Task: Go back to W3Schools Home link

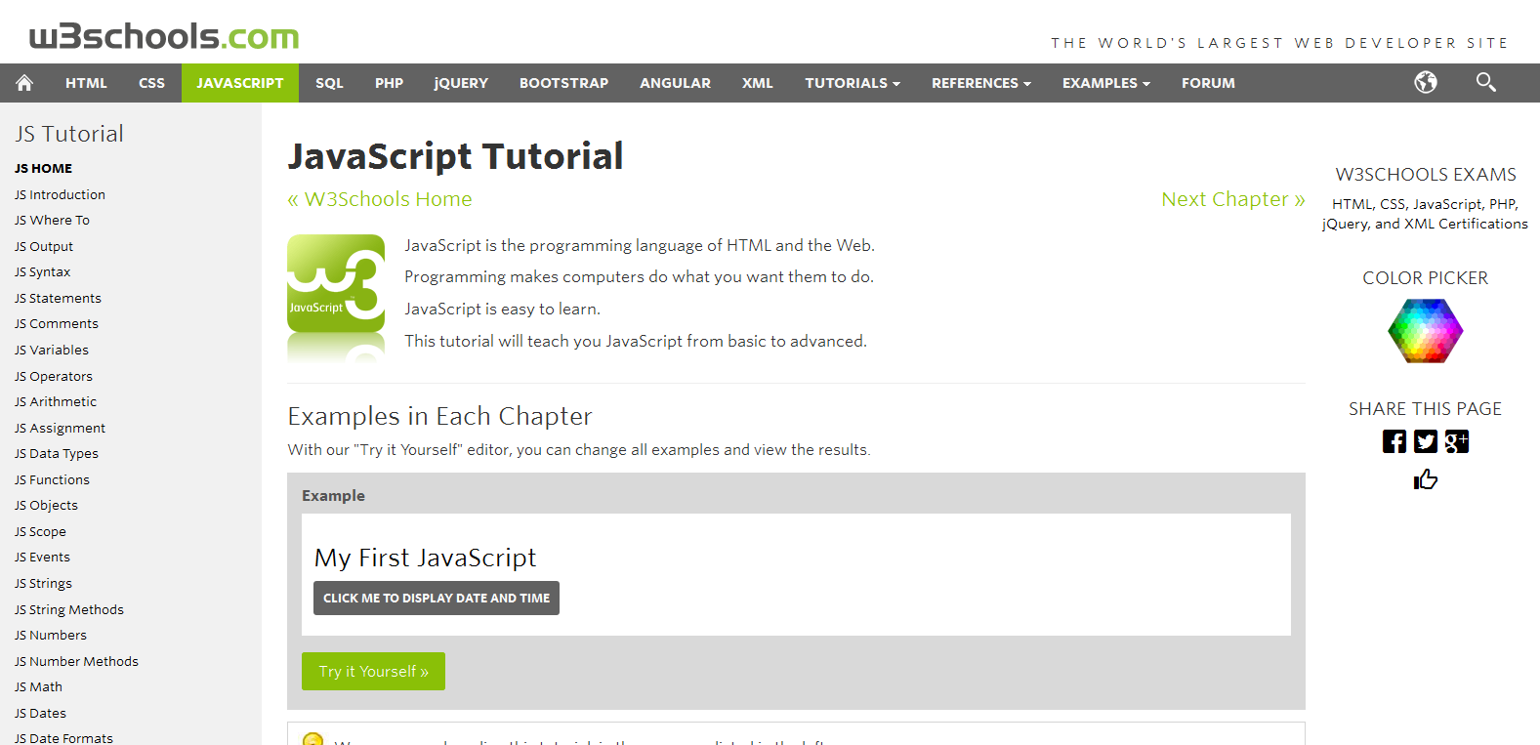Action: (380, 199)
